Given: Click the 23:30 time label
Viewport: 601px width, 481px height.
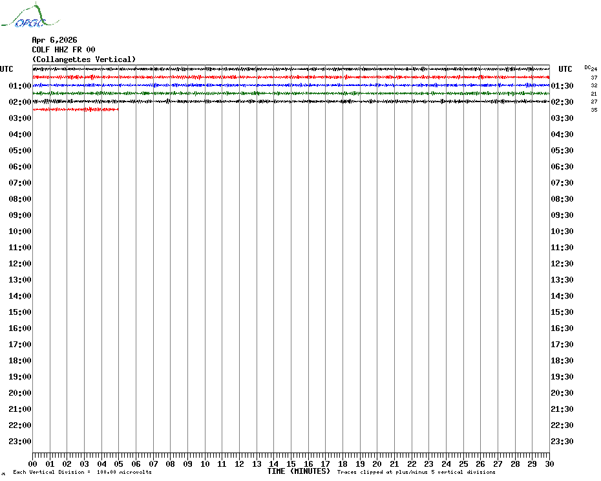Looking at the screenshot, I should click(562, 441).
